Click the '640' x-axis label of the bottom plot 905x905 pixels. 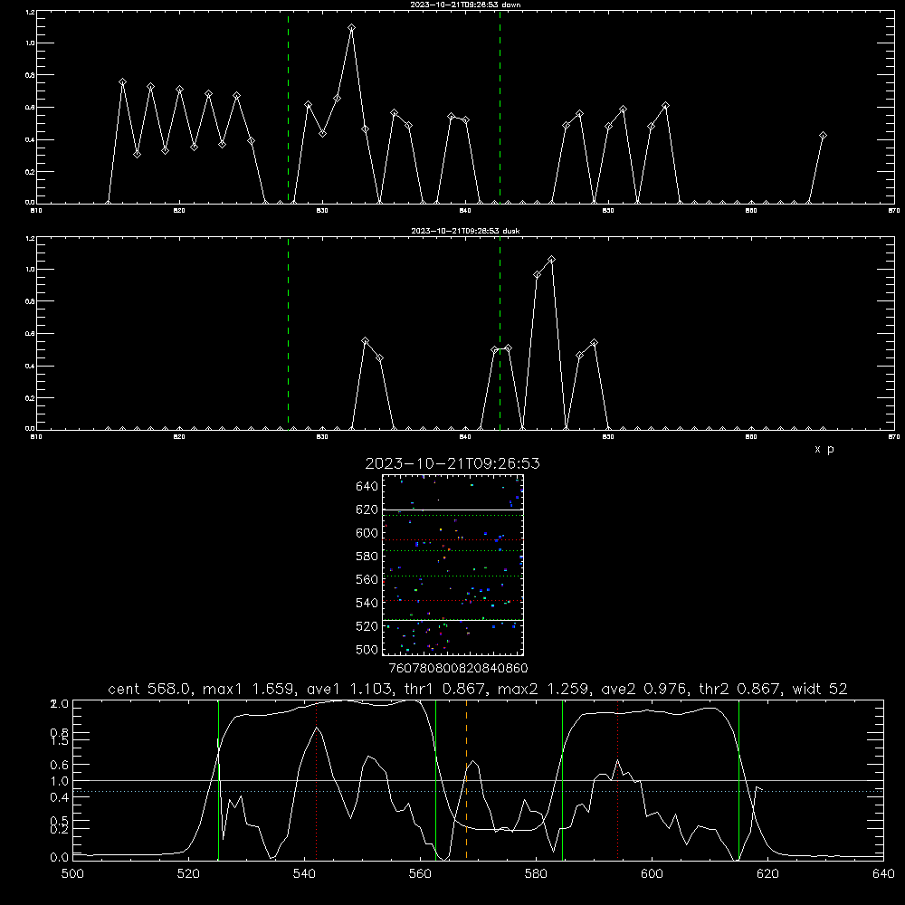[x=883, y=874]
